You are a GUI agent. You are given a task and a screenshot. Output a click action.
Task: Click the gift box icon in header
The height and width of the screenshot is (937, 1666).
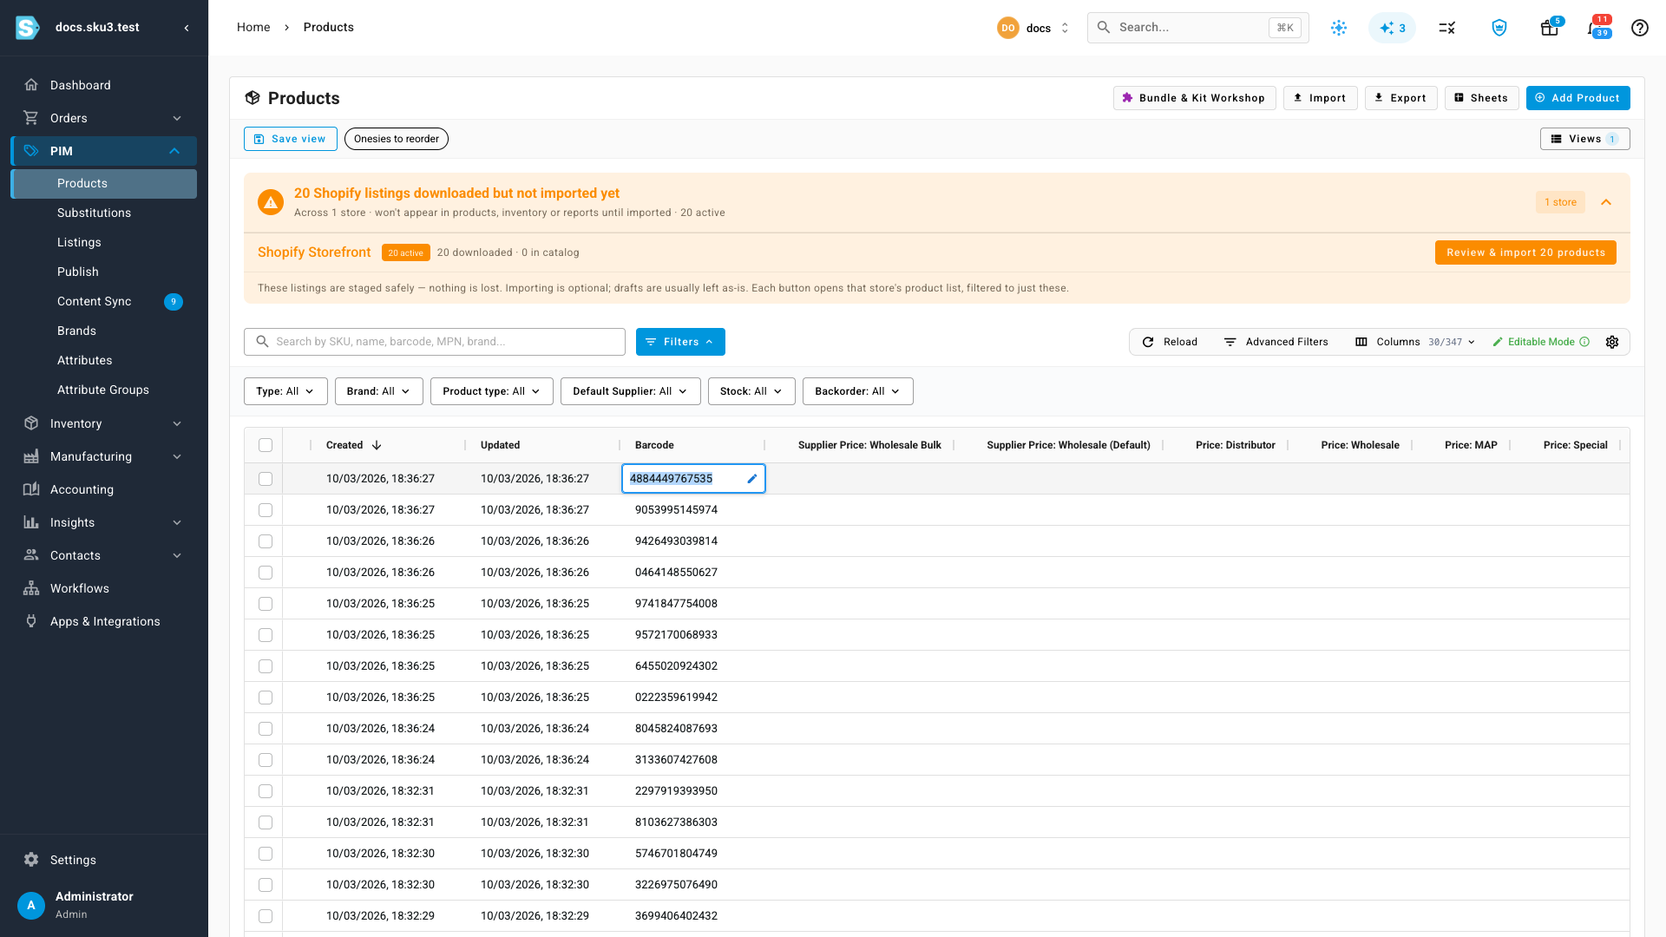(x=1549, y=28)
